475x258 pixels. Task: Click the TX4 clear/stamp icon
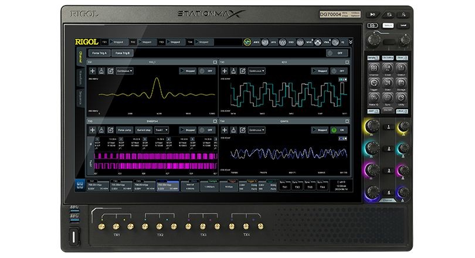tap(233, 130)
